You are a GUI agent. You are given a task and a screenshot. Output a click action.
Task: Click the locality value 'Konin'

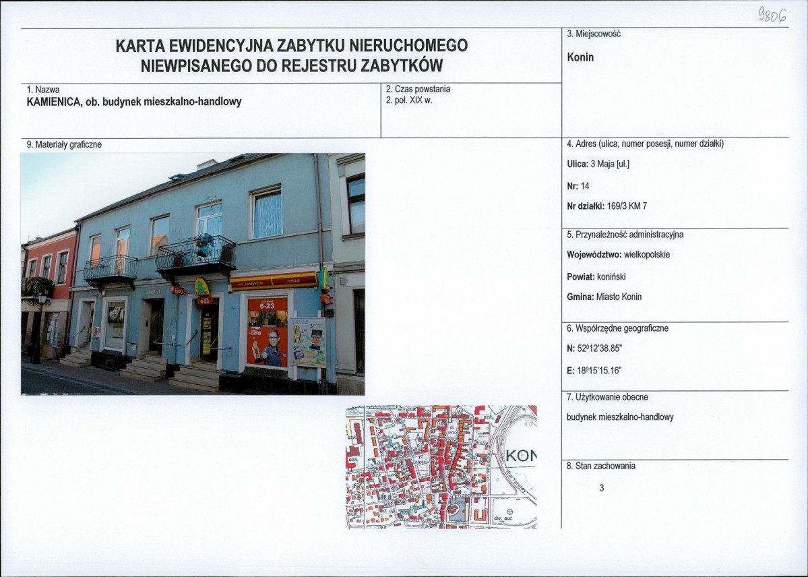coord(580,57)
